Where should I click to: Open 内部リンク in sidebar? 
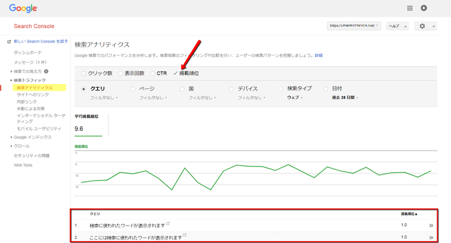pos(26,101)
